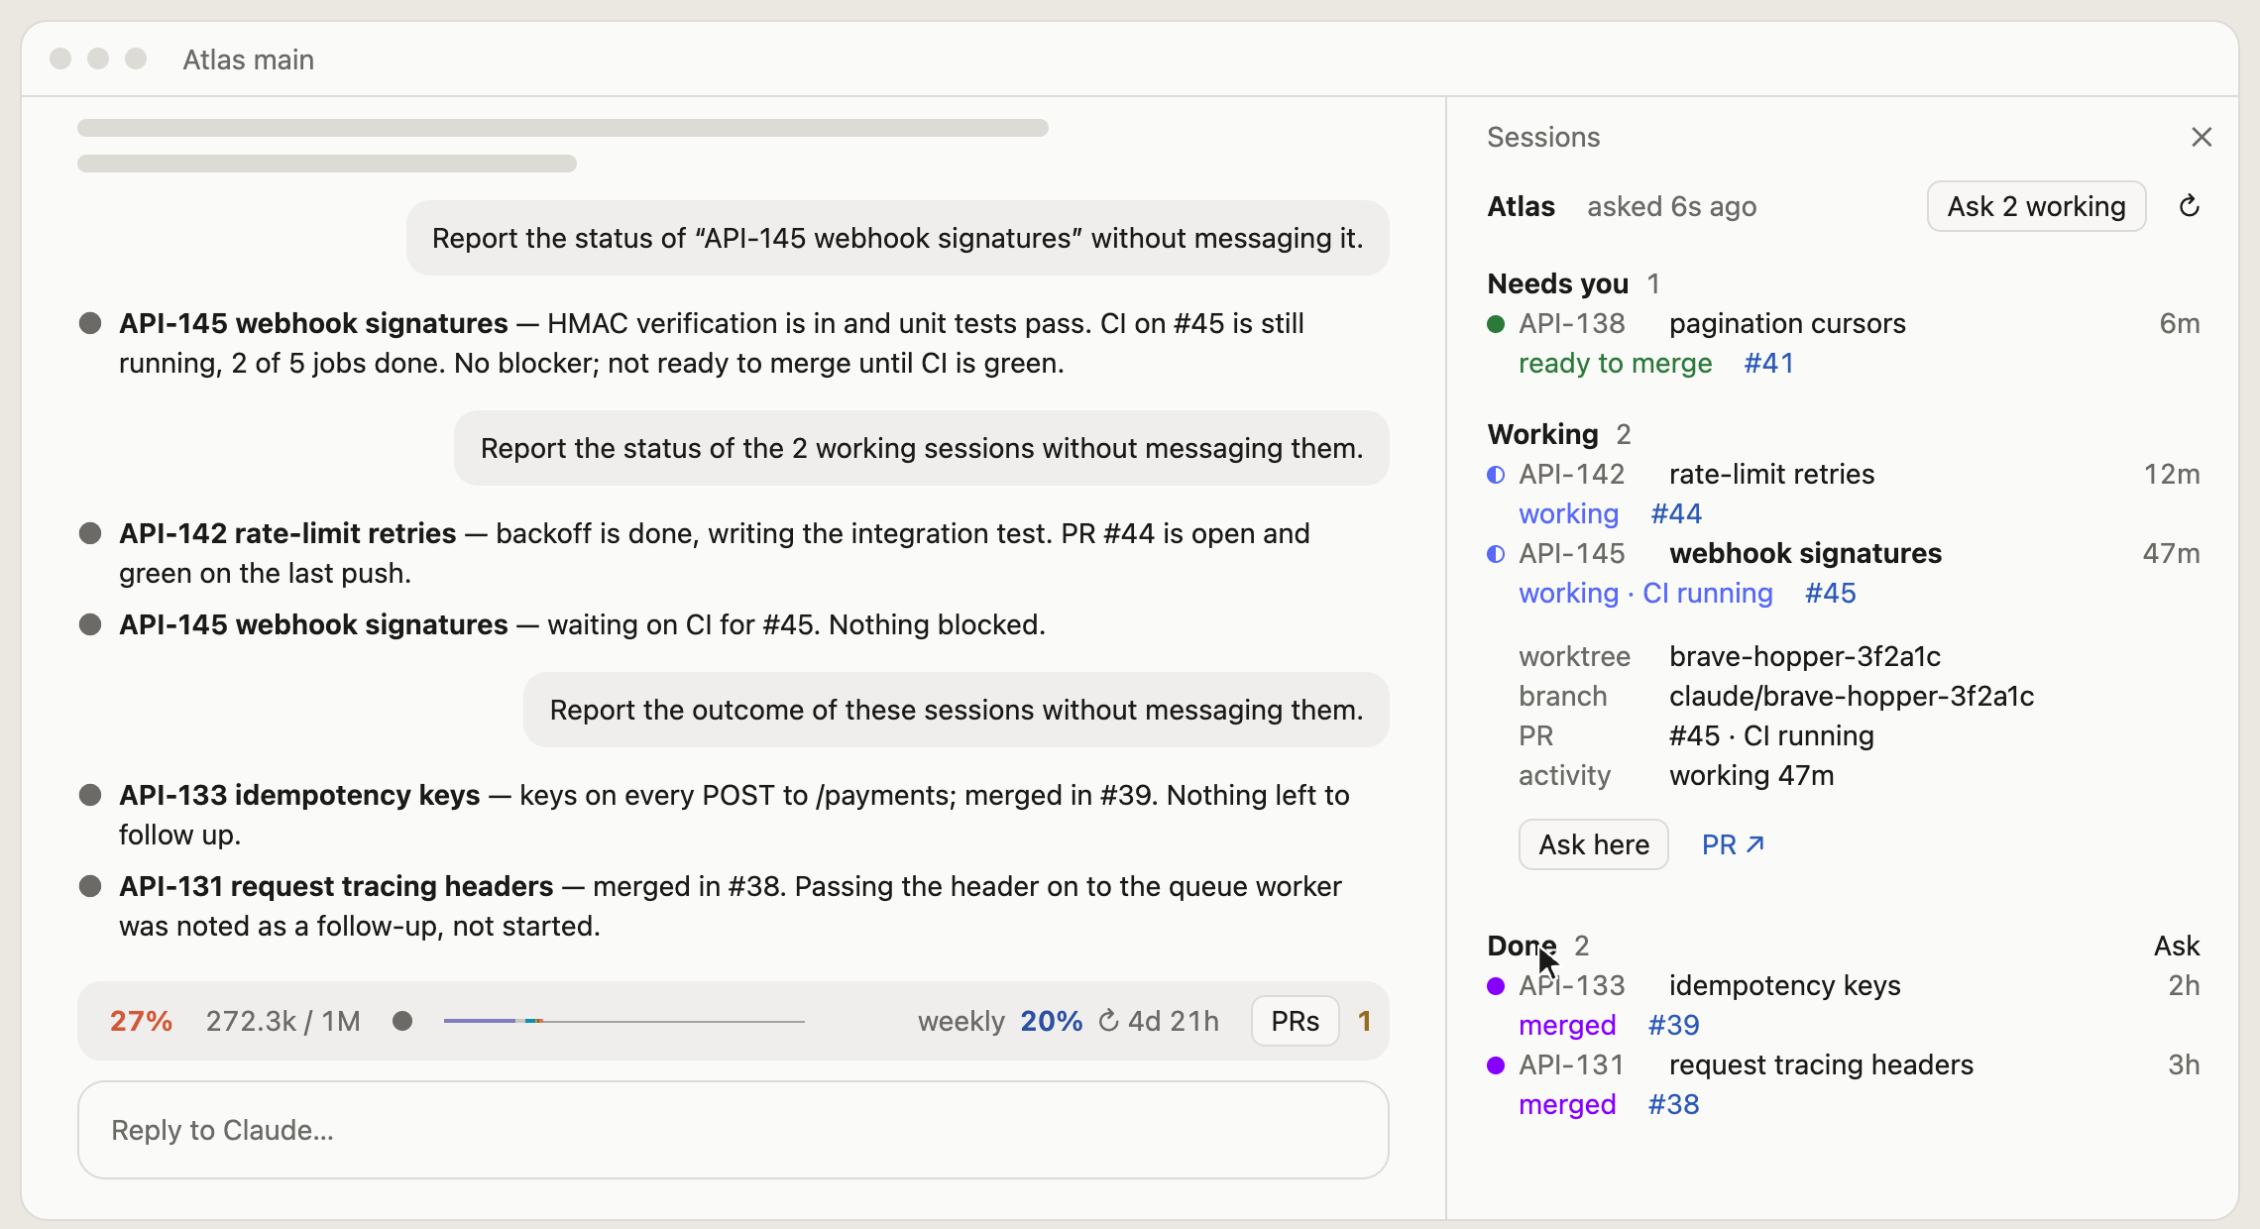Click the purple status dot for API-131
This screenshot has width=2260, height=1229.
coord(1497,1065)
